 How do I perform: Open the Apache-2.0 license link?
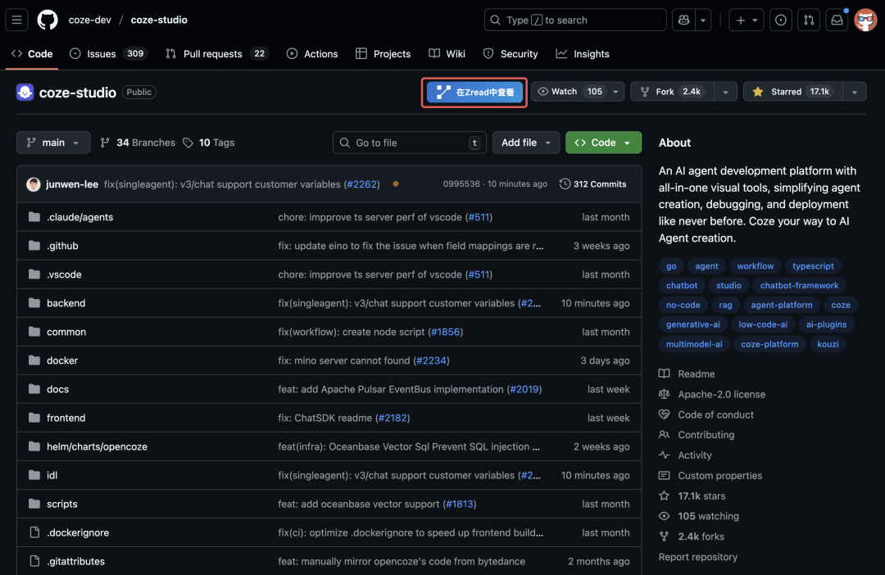pos(721,394)
